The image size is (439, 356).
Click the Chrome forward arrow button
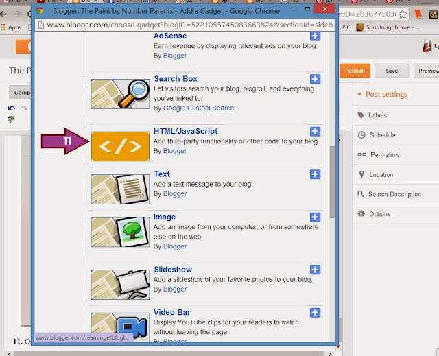(x=17, y=14)
